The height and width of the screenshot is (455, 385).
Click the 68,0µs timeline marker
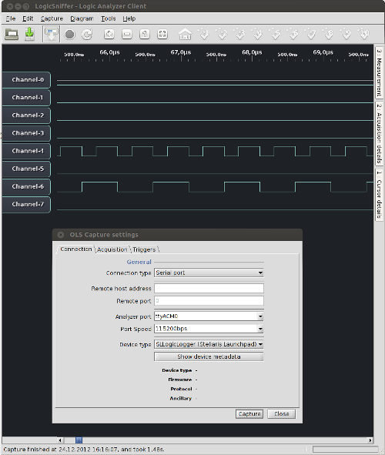[252, 52]
